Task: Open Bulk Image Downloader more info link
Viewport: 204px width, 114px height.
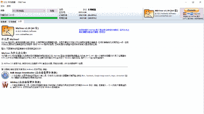Action: click(34, 73)
